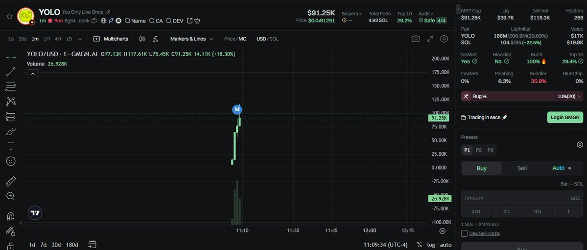
Task: Open chart settings hexagon icon in toolbar
Action: pos(444,39)
